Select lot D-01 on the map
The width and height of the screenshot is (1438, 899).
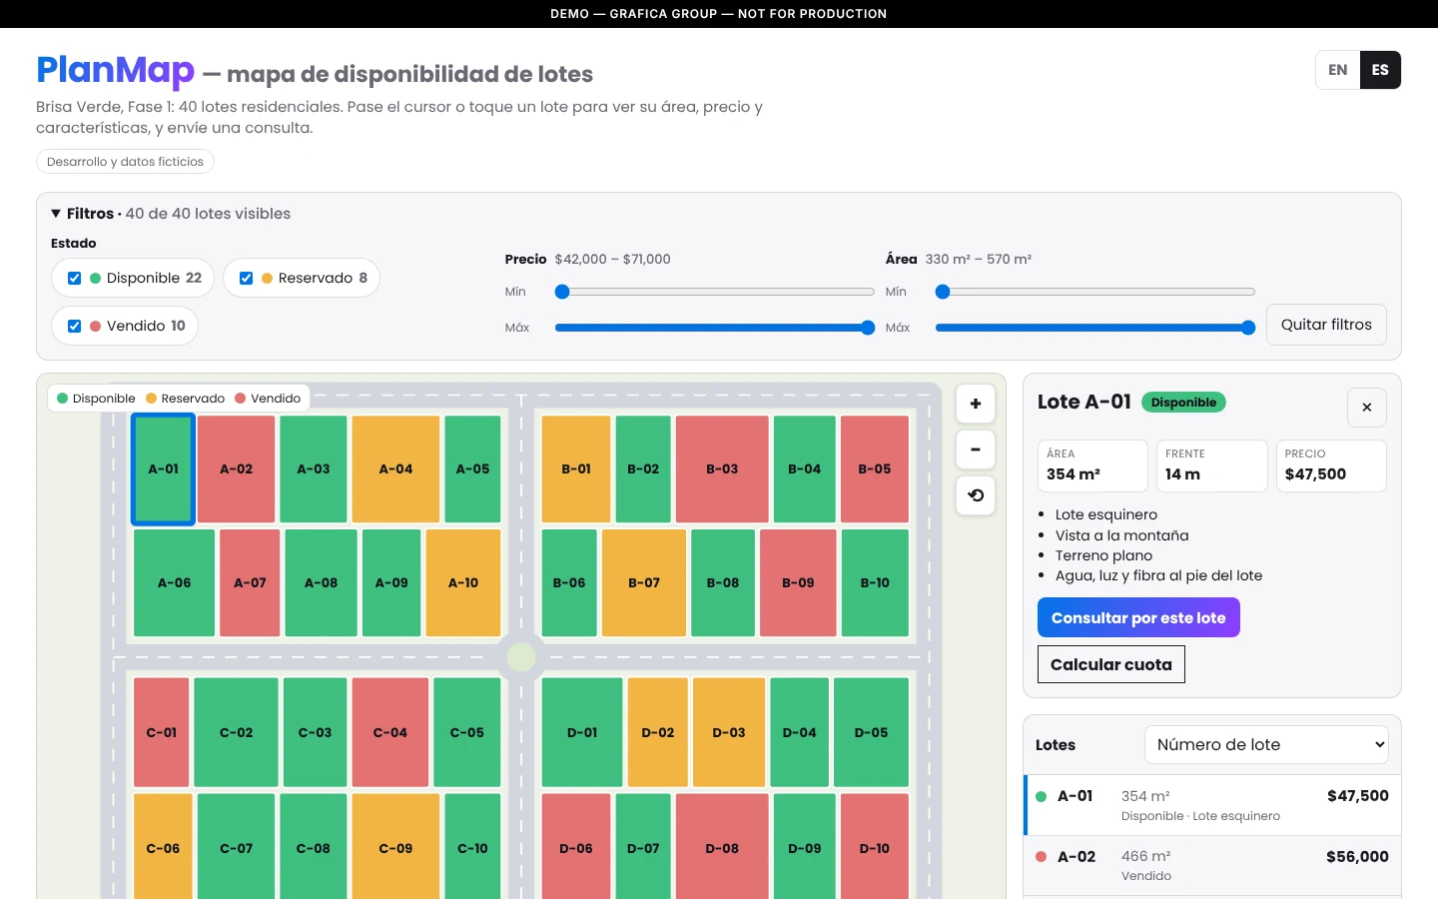tap(582, 732)
